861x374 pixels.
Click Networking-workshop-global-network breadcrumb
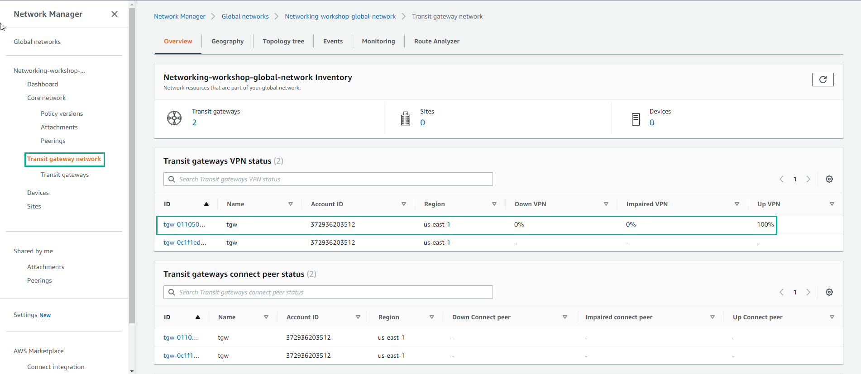click(x=340, y=16)
